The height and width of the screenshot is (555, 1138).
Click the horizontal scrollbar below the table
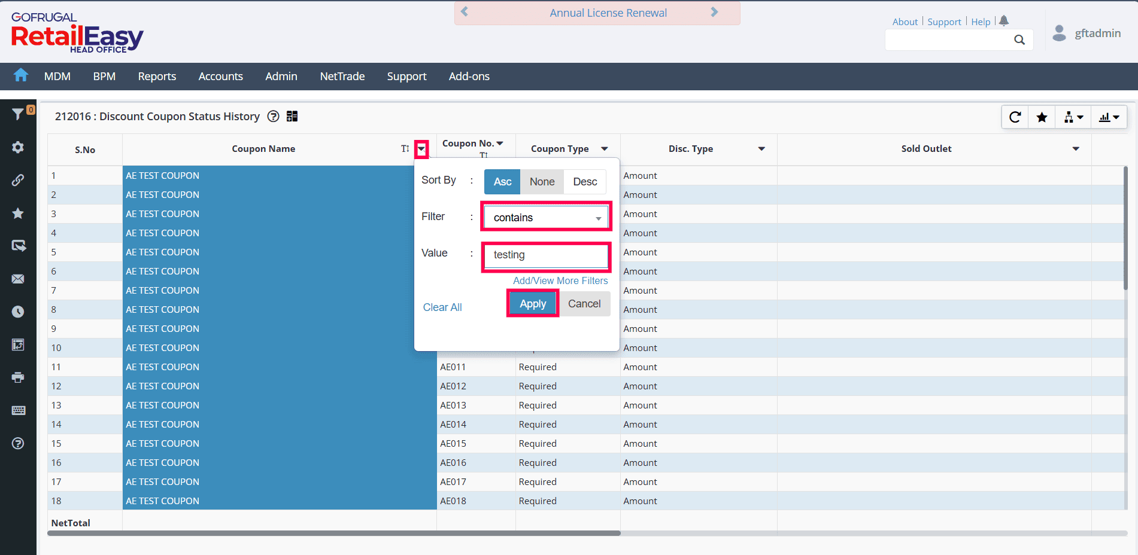coord(334,533)
